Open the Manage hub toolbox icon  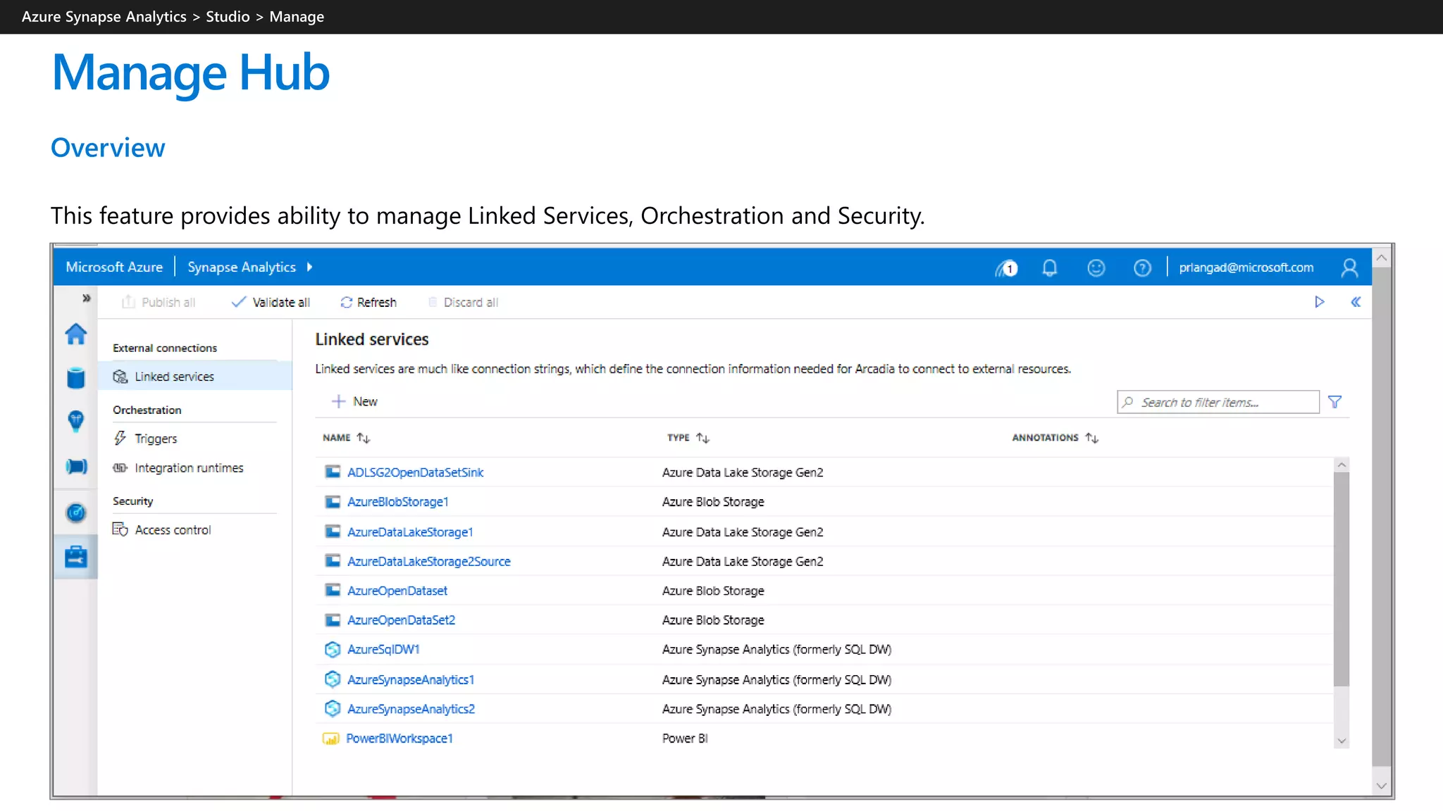point(76,557)
